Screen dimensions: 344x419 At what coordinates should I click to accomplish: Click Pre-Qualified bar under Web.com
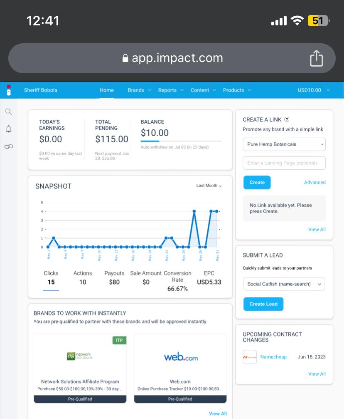(x=180, y=399)
